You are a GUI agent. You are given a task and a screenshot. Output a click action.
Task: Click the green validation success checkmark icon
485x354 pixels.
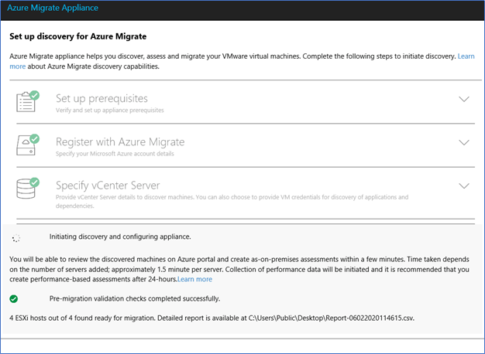click(14, 299)
